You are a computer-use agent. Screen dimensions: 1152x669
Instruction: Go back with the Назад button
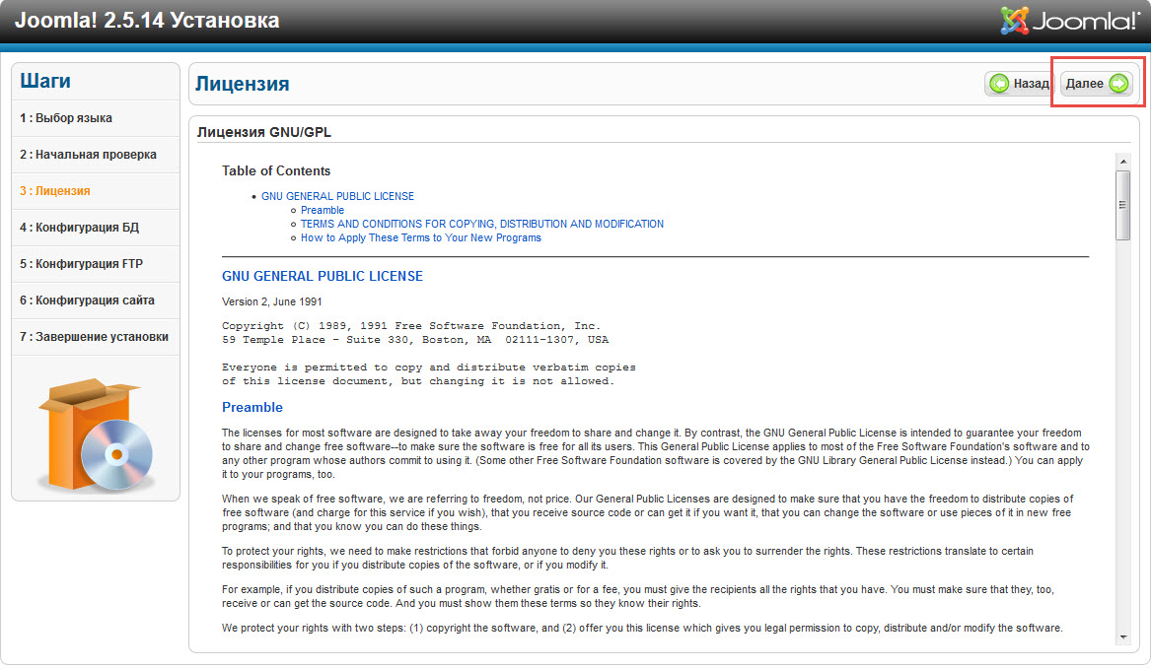click(x=1019, y=84)
